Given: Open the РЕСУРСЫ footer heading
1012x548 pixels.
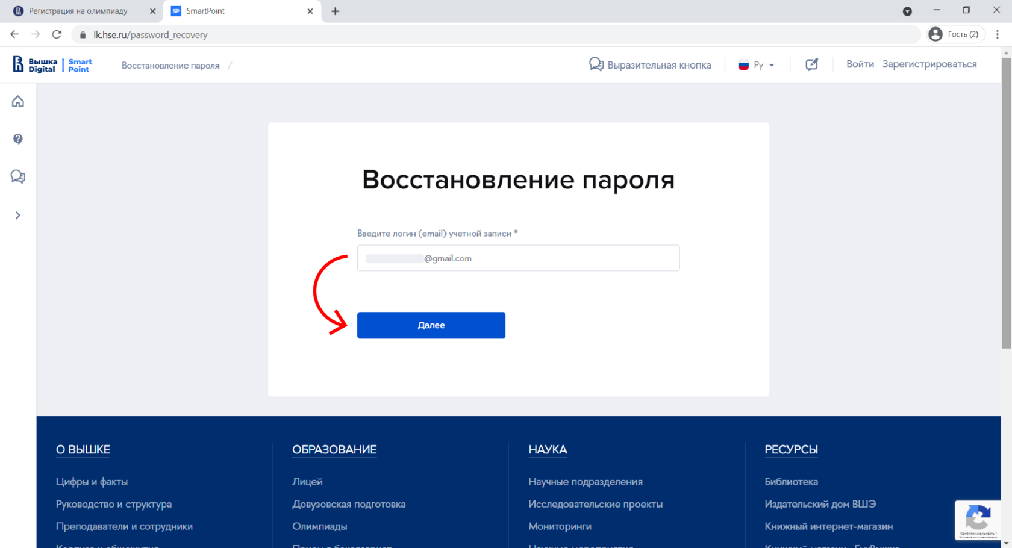Looking at the screenshot, I should pos(791,450).
